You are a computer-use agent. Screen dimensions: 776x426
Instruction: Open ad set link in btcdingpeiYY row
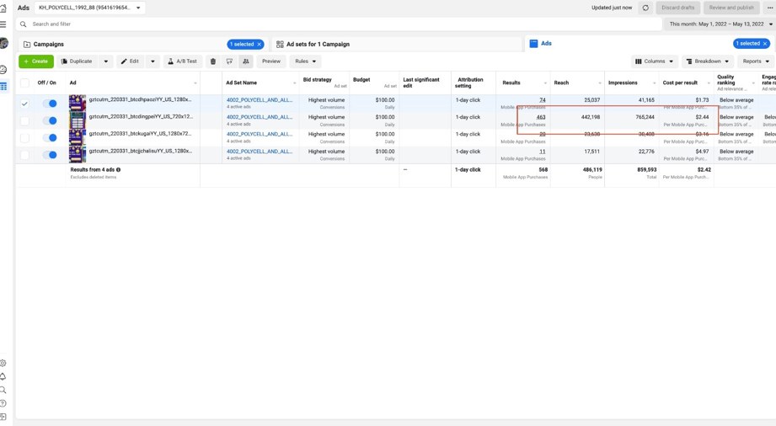(x=260, y=117)
